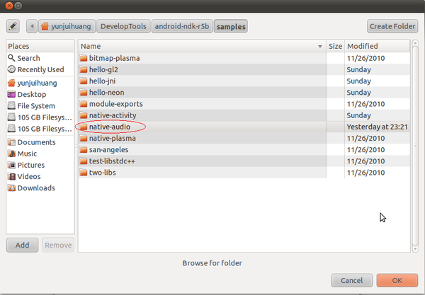425x295 pixels.
Task: Select the module-exports folder name
Action: pyautogui.click(x=115, y=104)
